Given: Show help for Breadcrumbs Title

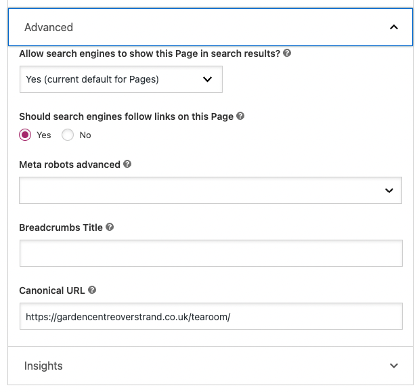Looking at the screenshot, I should (110, 227).
